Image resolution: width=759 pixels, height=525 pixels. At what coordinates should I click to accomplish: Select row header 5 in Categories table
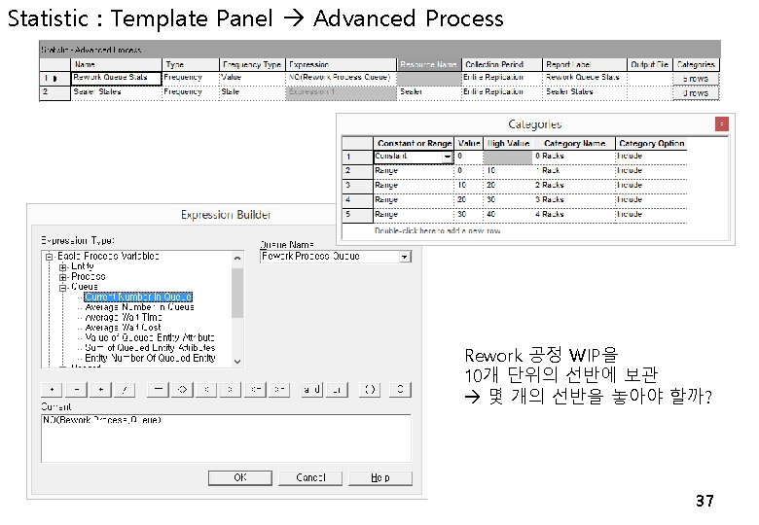pos(357,215)
